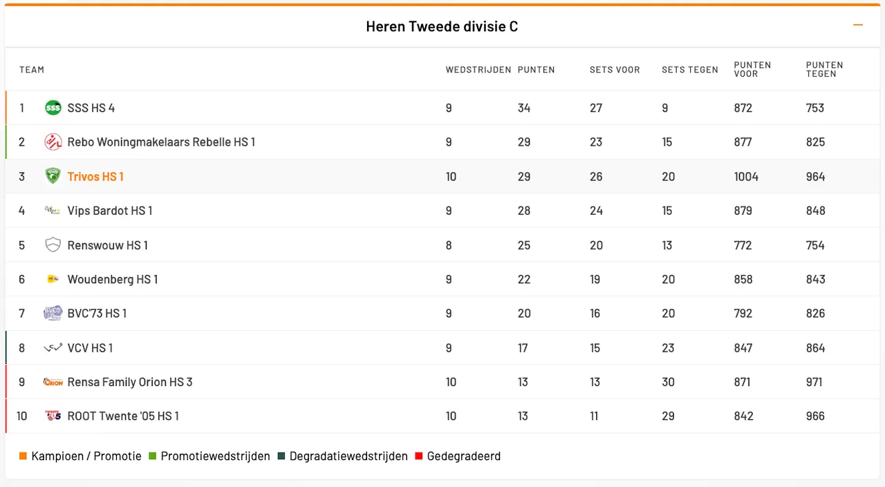Open the Trivos HS 1 team link

(95, 177)
